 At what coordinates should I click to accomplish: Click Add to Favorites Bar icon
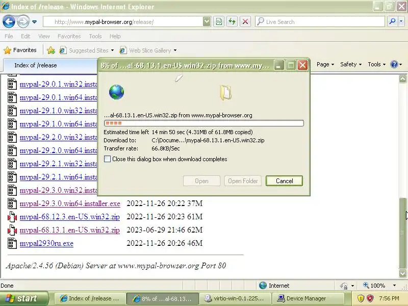pyautogui.click(x=51, y=50)
